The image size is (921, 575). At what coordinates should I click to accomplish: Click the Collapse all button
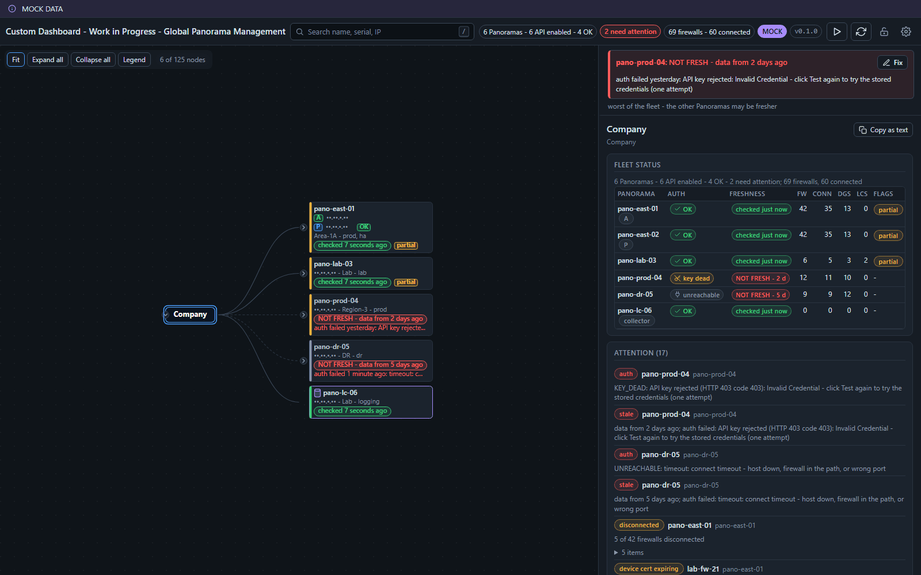coord(93,60)
